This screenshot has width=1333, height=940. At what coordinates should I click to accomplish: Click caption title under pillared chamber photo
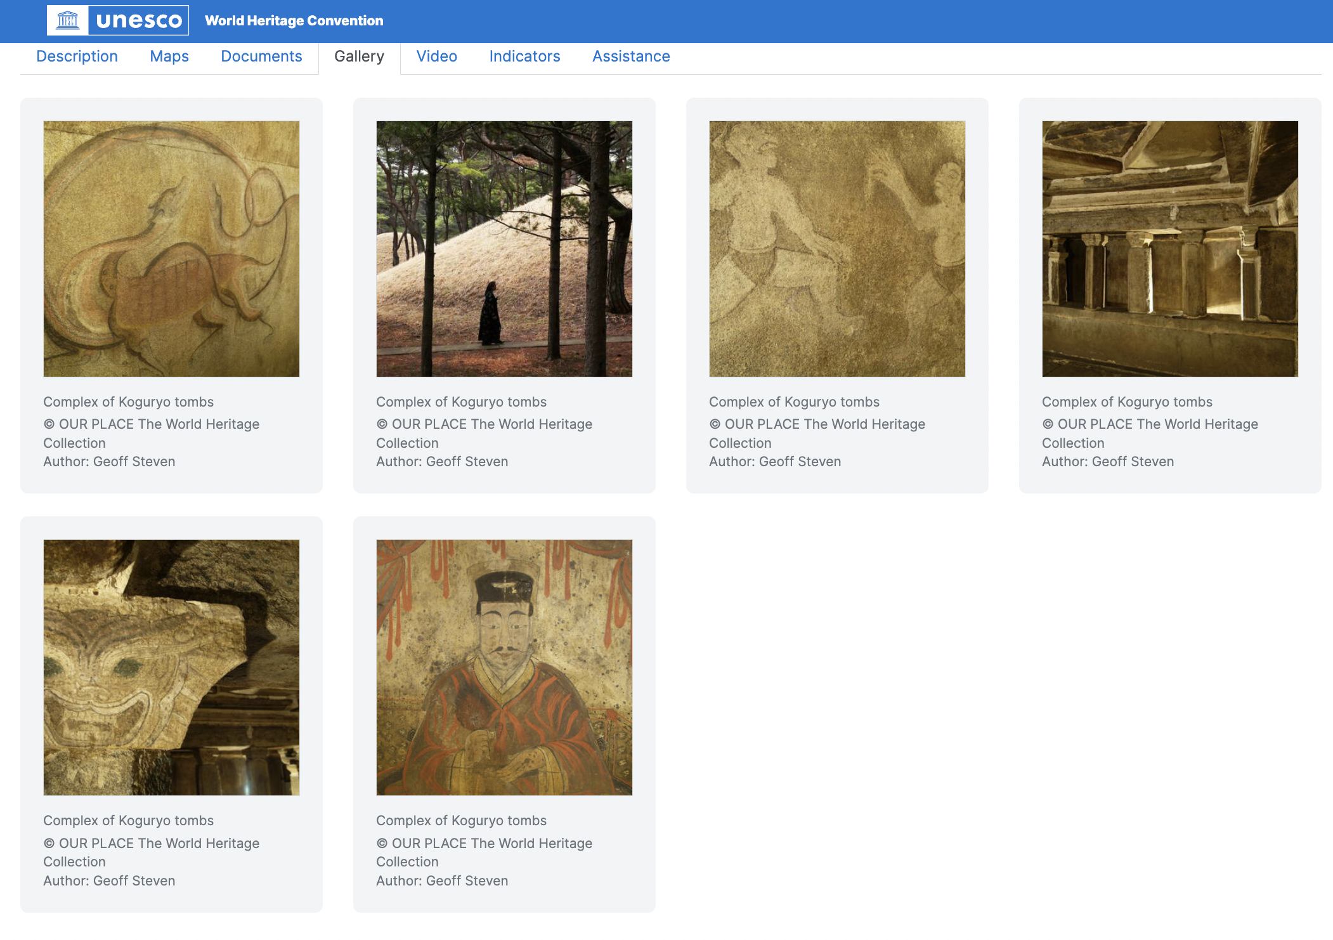(x=1127, y=402)
